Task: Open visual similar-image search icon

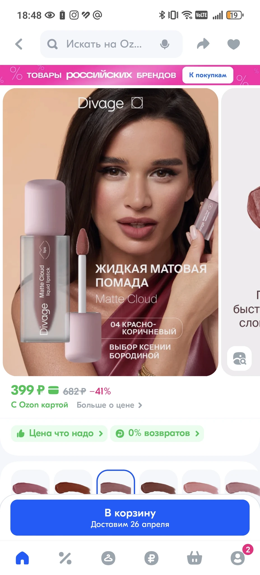Action: point(239,359)
